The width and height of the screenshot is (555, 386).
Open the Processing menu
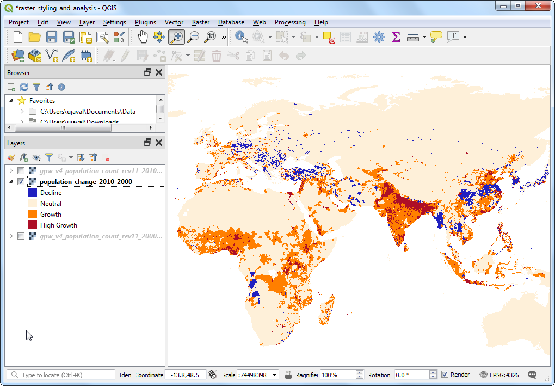tap(289, 22)
